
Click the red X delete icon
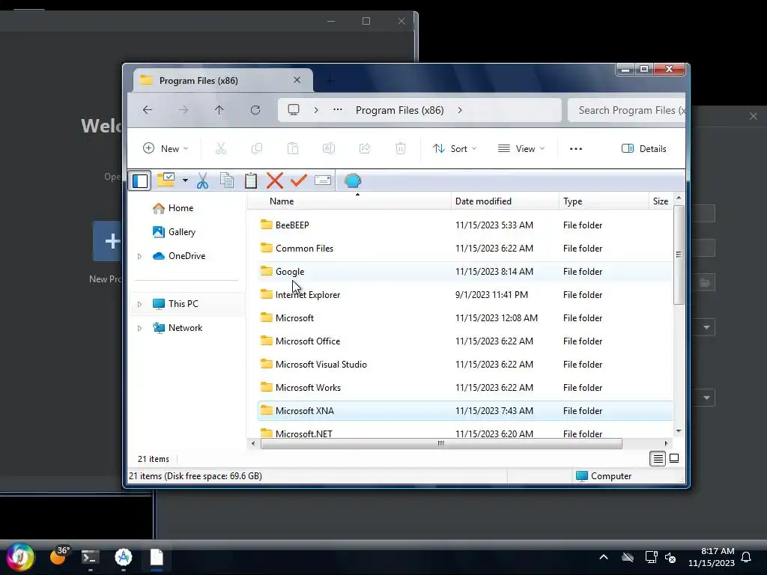pyautogui.click(x=274, y=180)
